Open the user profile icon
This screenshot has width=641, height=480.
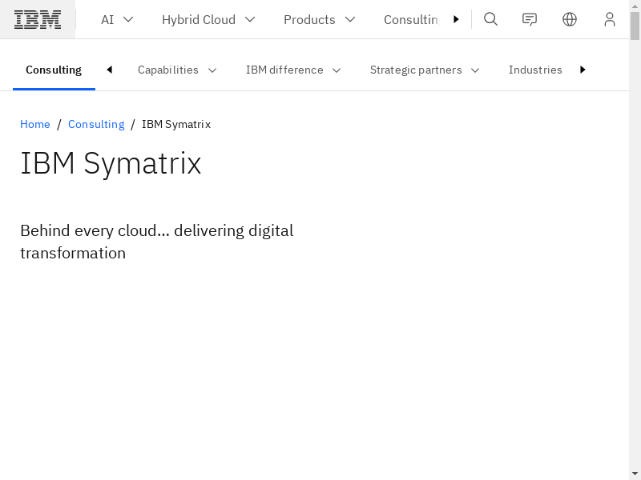pyautogui.click(x=610, y=19)
